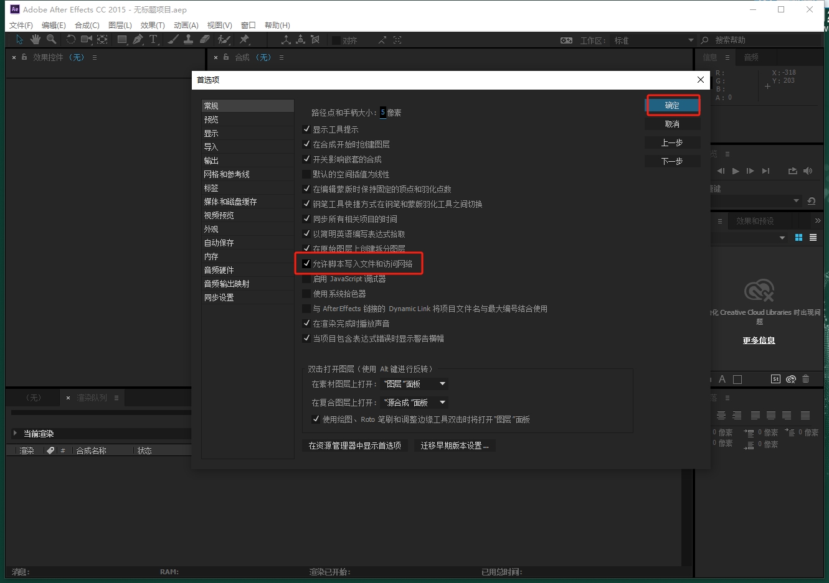Open the 更多信息 link
Image resolution: width=829 pixels, height=583 pixels.
pos(759,340)
